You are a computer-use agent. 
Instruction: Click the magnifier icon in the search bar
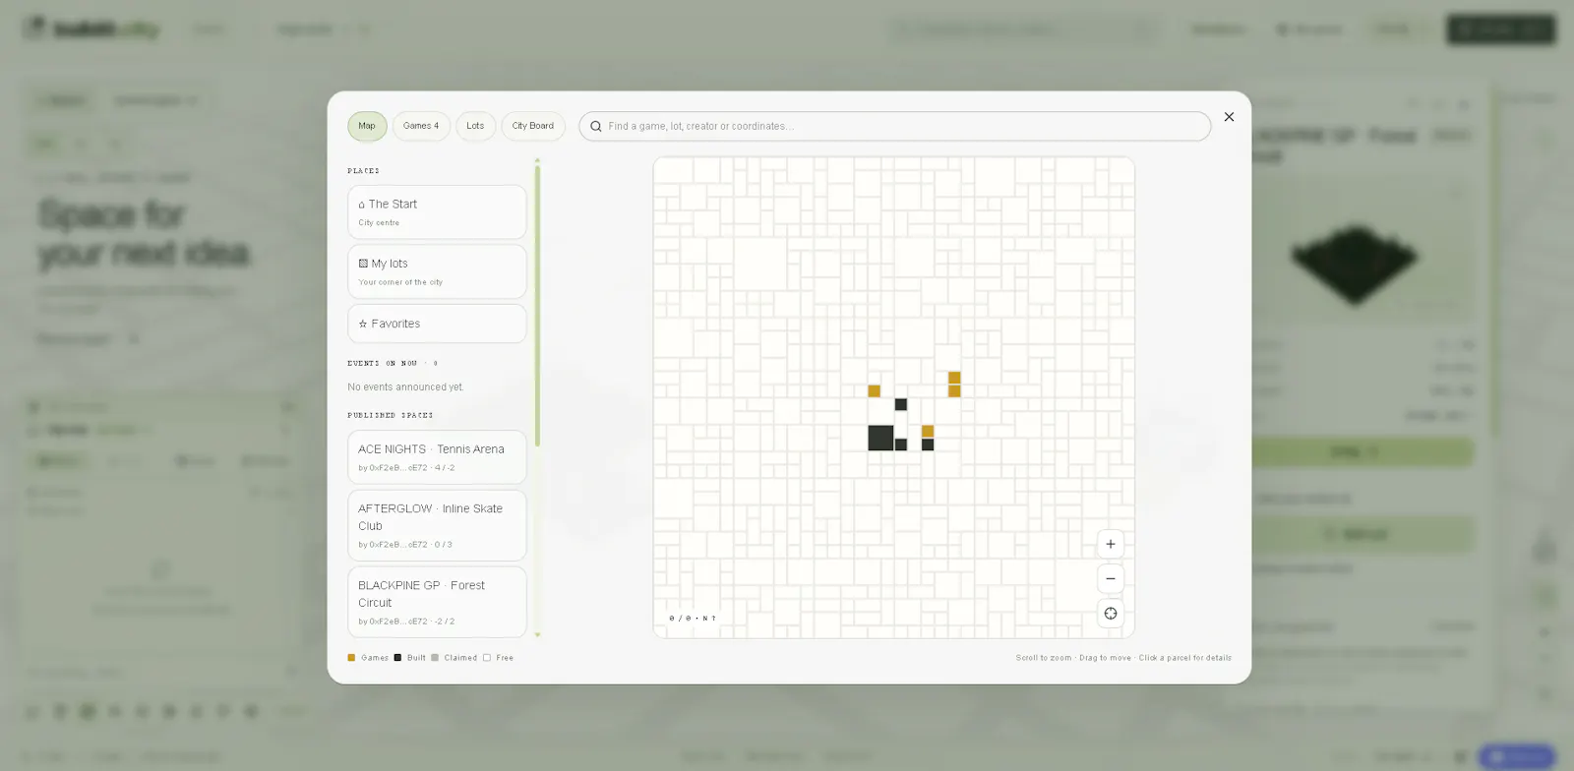595,127
